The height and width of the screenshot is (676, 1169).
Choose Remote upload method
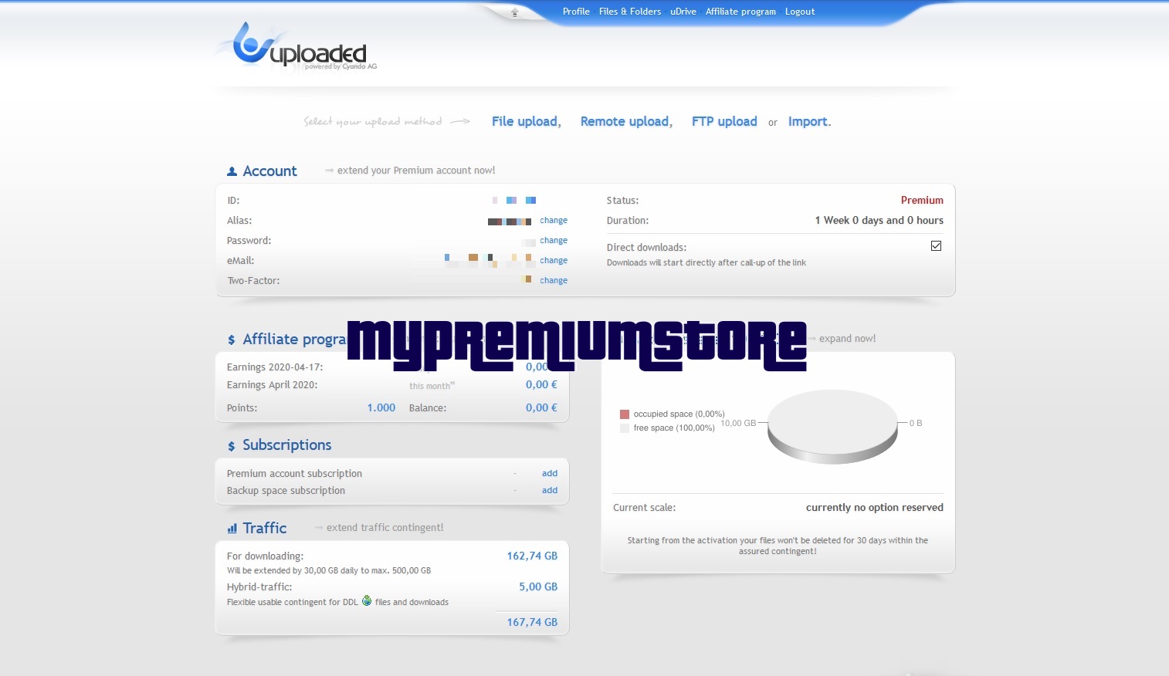pyautogui.click(x=625, y=121)
